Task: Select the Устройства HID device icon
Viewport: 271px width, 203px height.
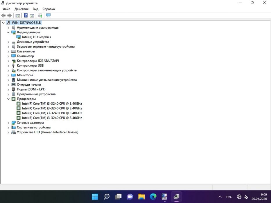Action: coord(13,132)
